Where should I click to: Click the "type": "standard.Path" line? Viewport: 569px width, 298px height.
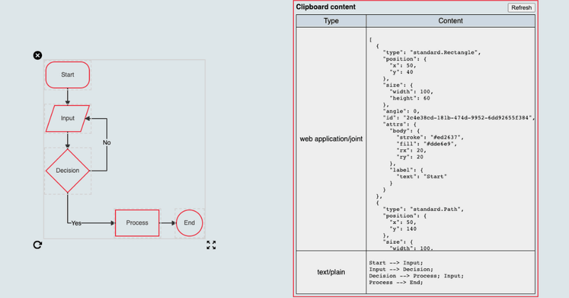(423, 209)
